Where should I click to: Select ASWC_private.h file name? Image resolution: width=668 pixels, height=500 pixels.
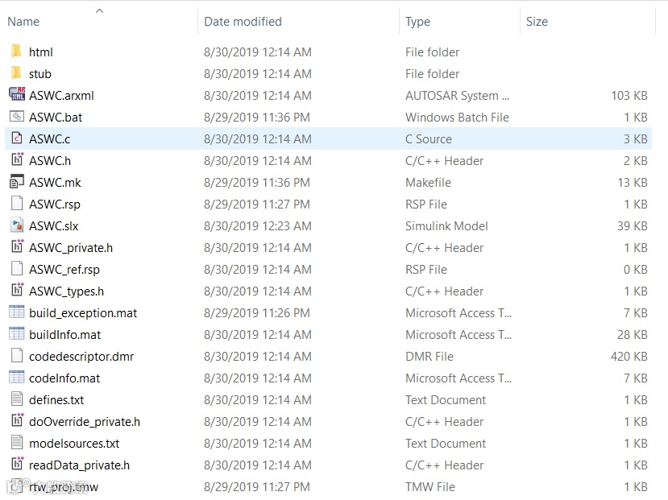click(x=71, y=247)
